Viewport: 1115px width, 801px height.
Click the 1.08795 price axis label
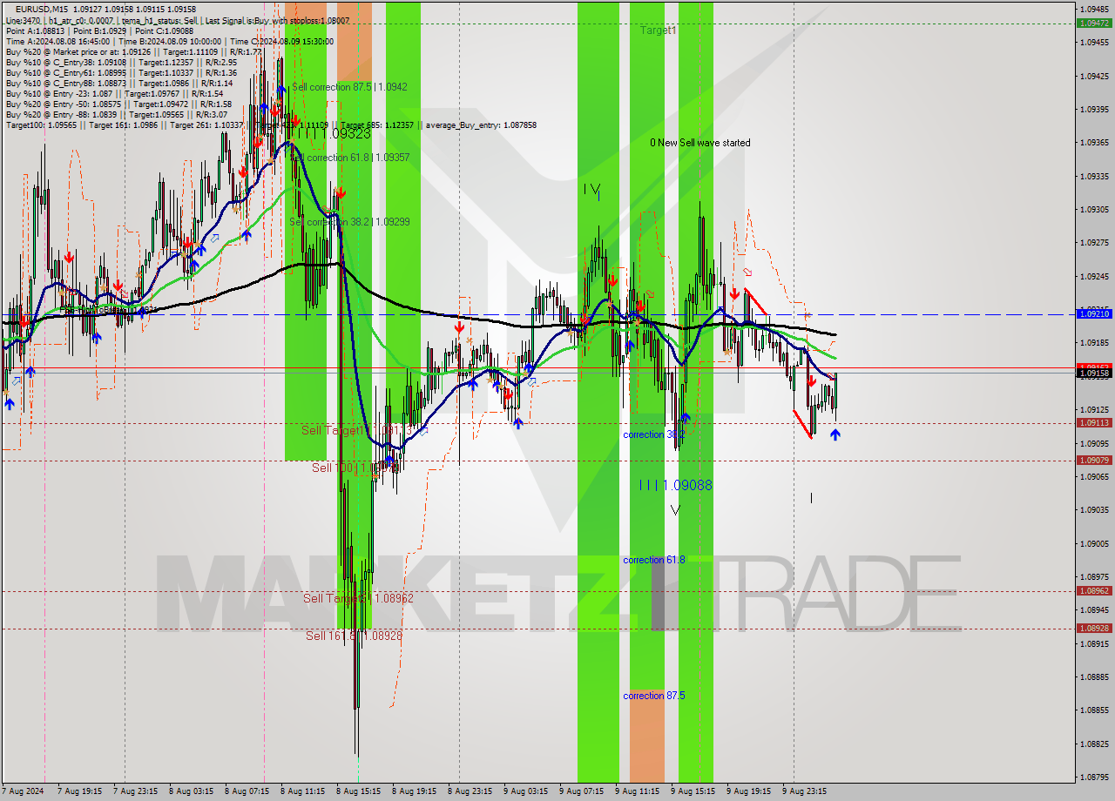1094,777
